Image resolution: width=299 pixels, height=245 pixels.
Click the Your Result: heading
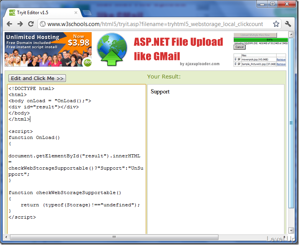(x=164, y=77)
